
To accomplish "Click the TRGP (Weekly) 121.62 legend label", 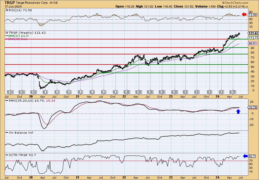I will point(27,33).
